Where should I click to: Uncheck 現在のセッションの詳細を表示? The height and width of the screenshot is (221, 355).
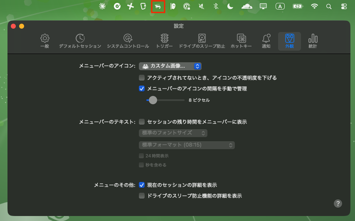click(142, 185)
